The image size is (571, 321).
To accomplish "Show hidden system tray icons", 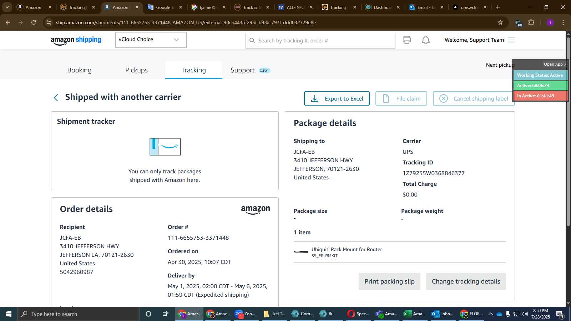I will 491,314.
